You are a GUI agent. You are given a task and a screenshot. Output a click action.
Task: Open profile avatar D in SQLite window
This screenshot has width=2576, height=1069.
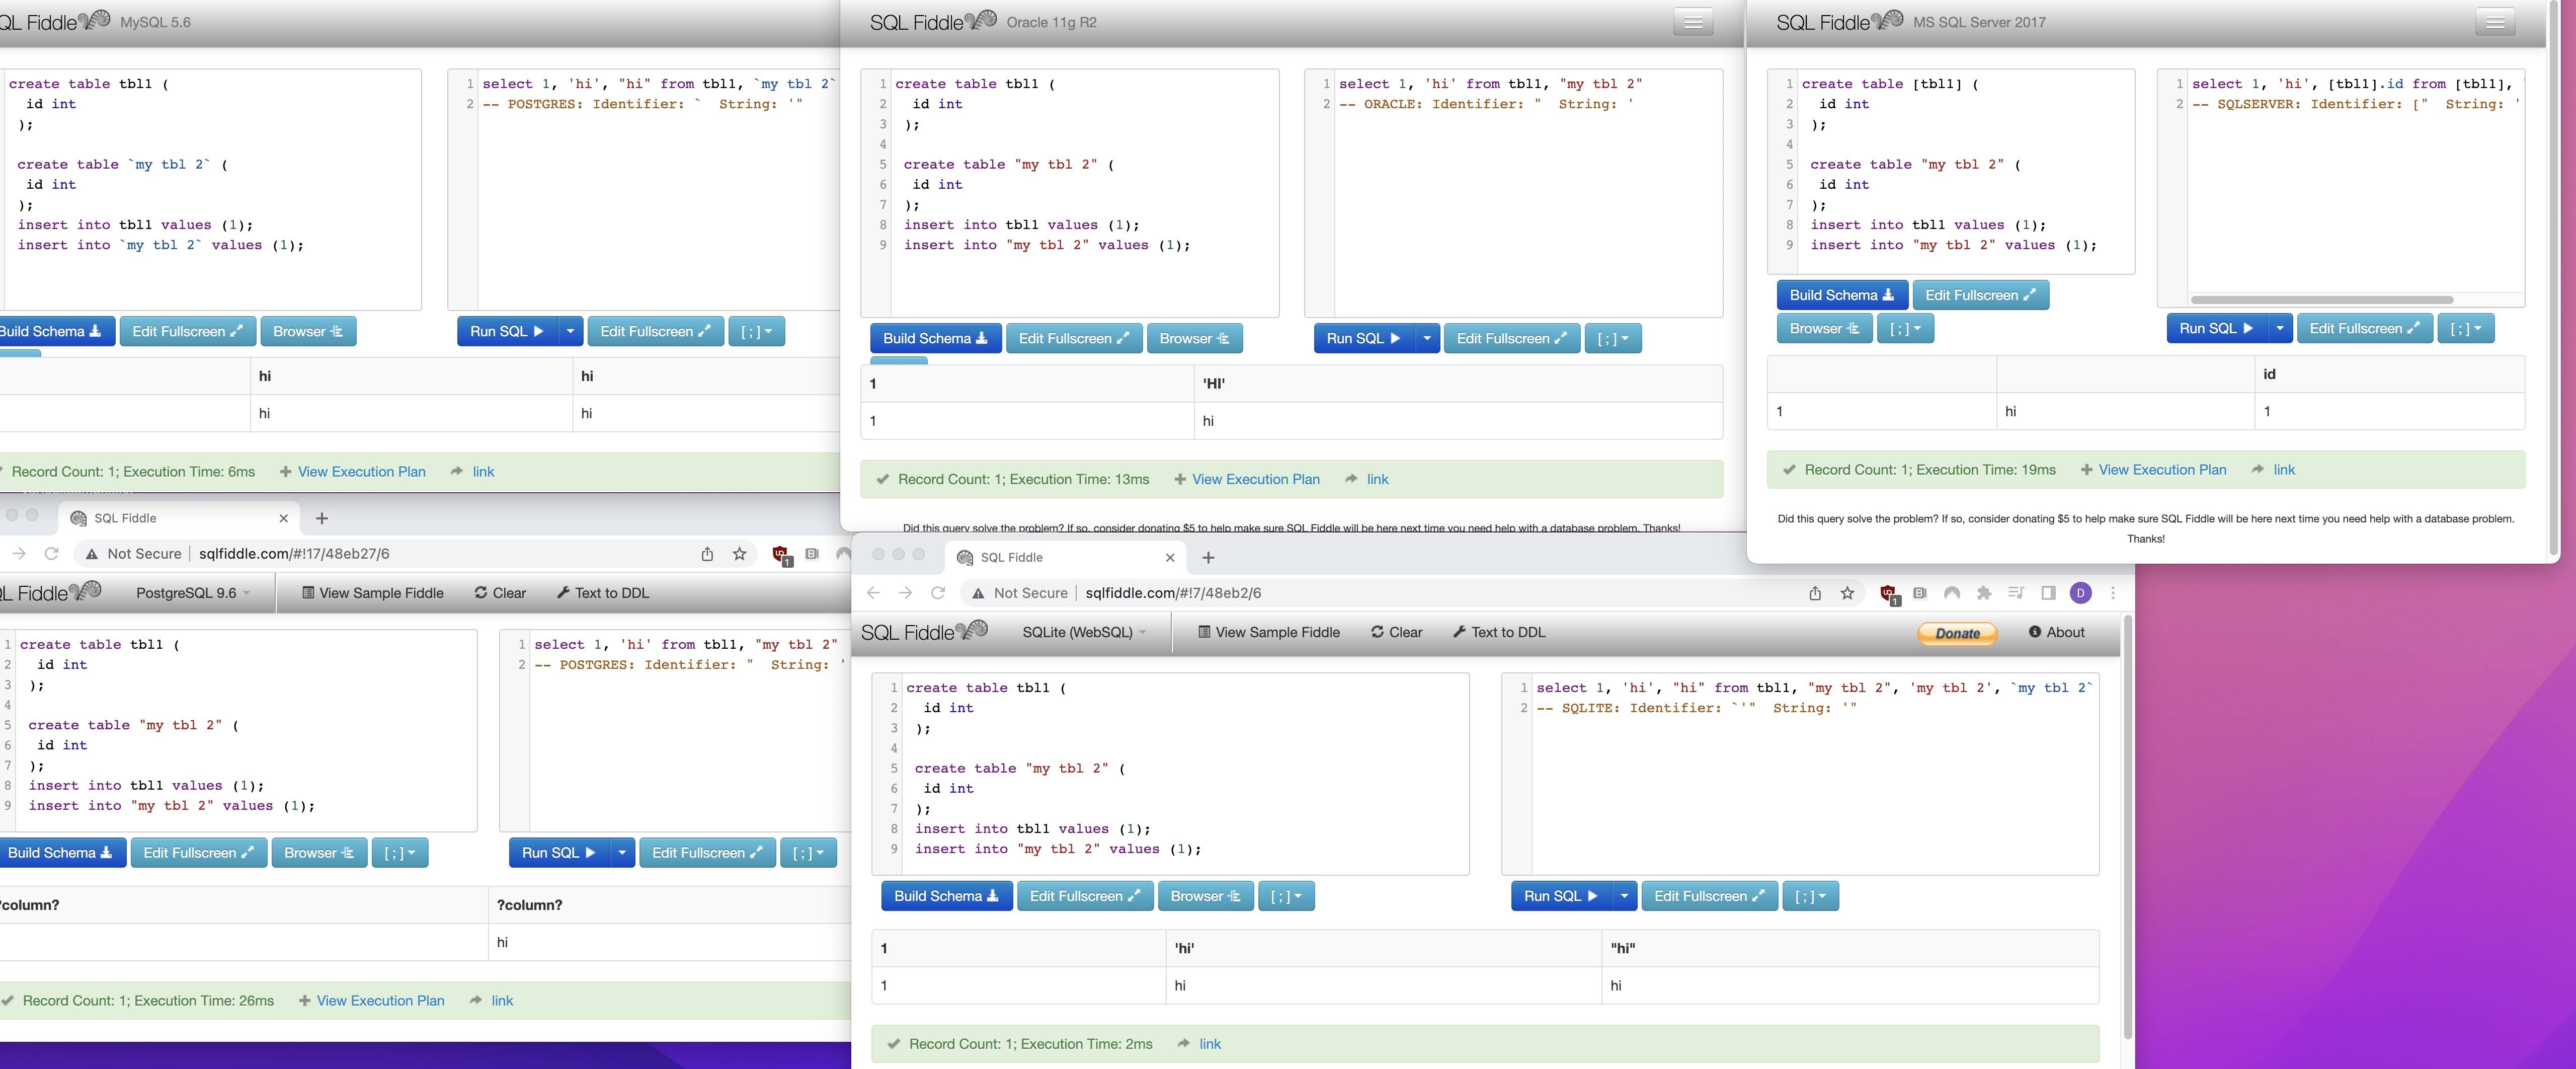tap(2081, 593)
